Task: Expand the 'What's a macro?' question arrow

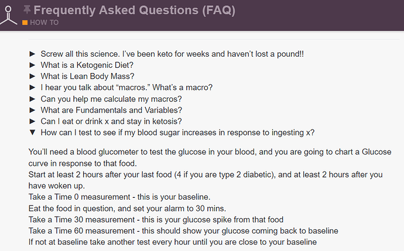Action: [32, 88]
